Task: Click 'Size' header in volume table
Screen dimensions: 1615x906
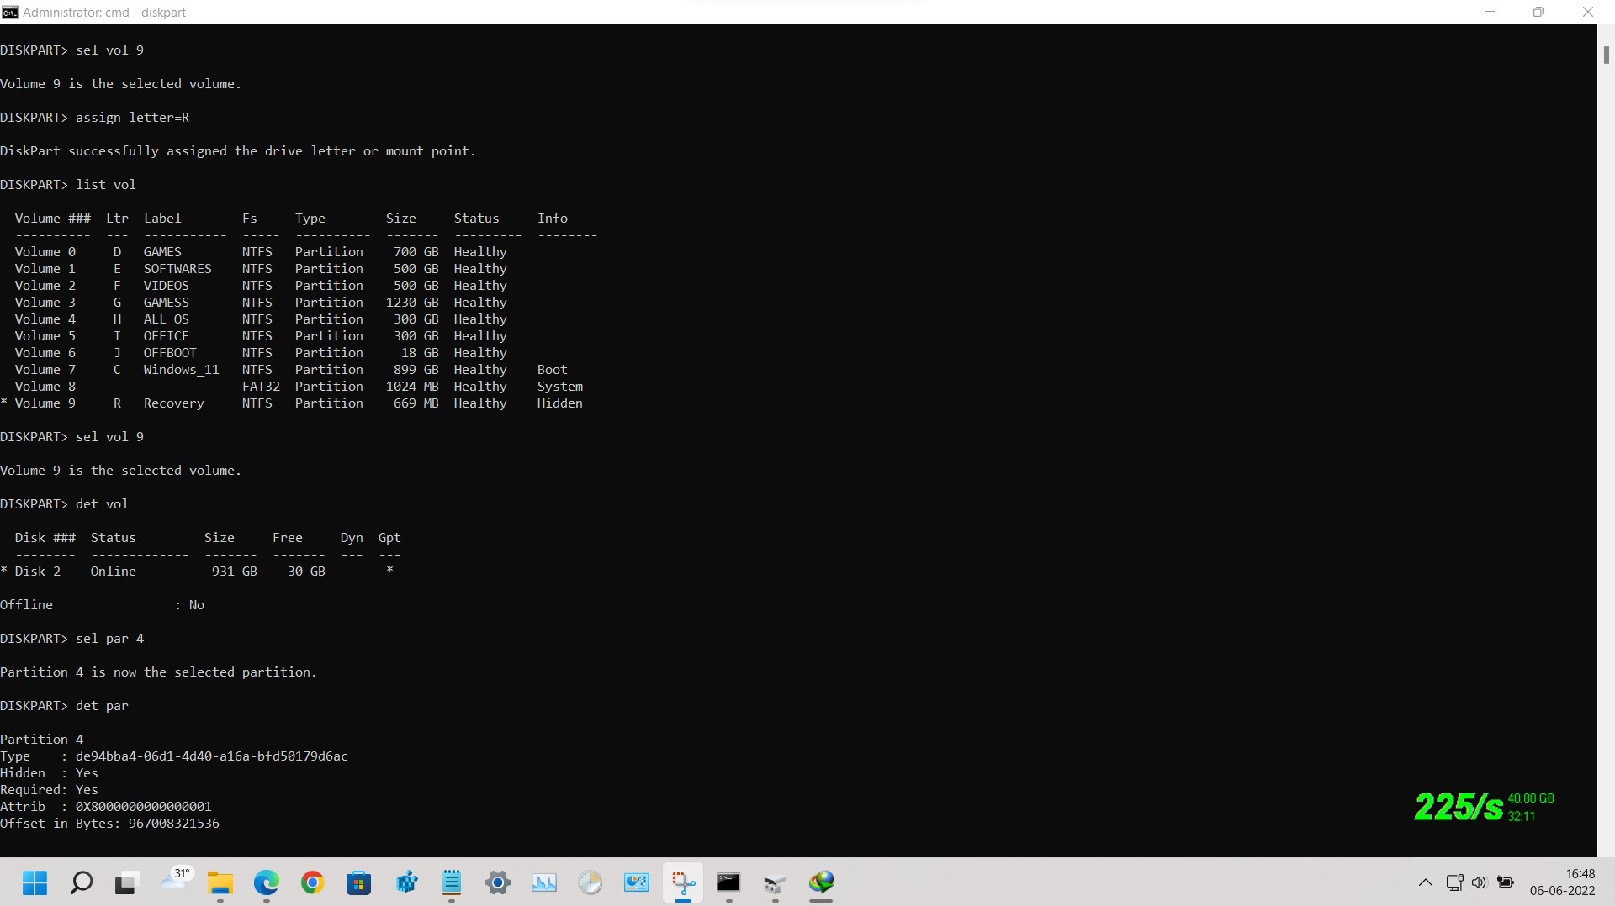Action: [x=400, y=219]
